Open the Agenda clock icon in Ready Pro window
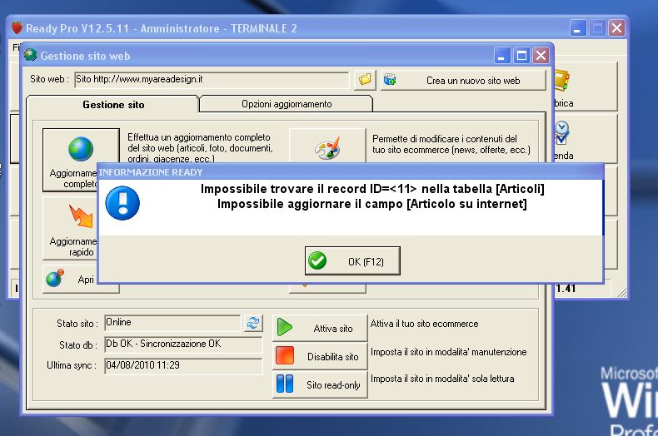 coord(561,132)
